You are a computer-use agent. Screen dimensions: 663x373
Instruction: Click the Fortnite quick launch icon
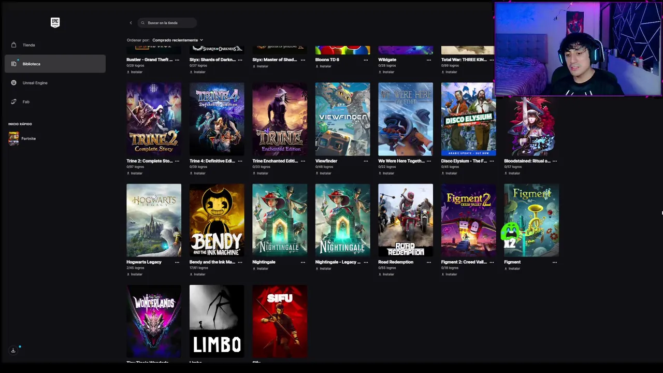(x=13, y=138)
